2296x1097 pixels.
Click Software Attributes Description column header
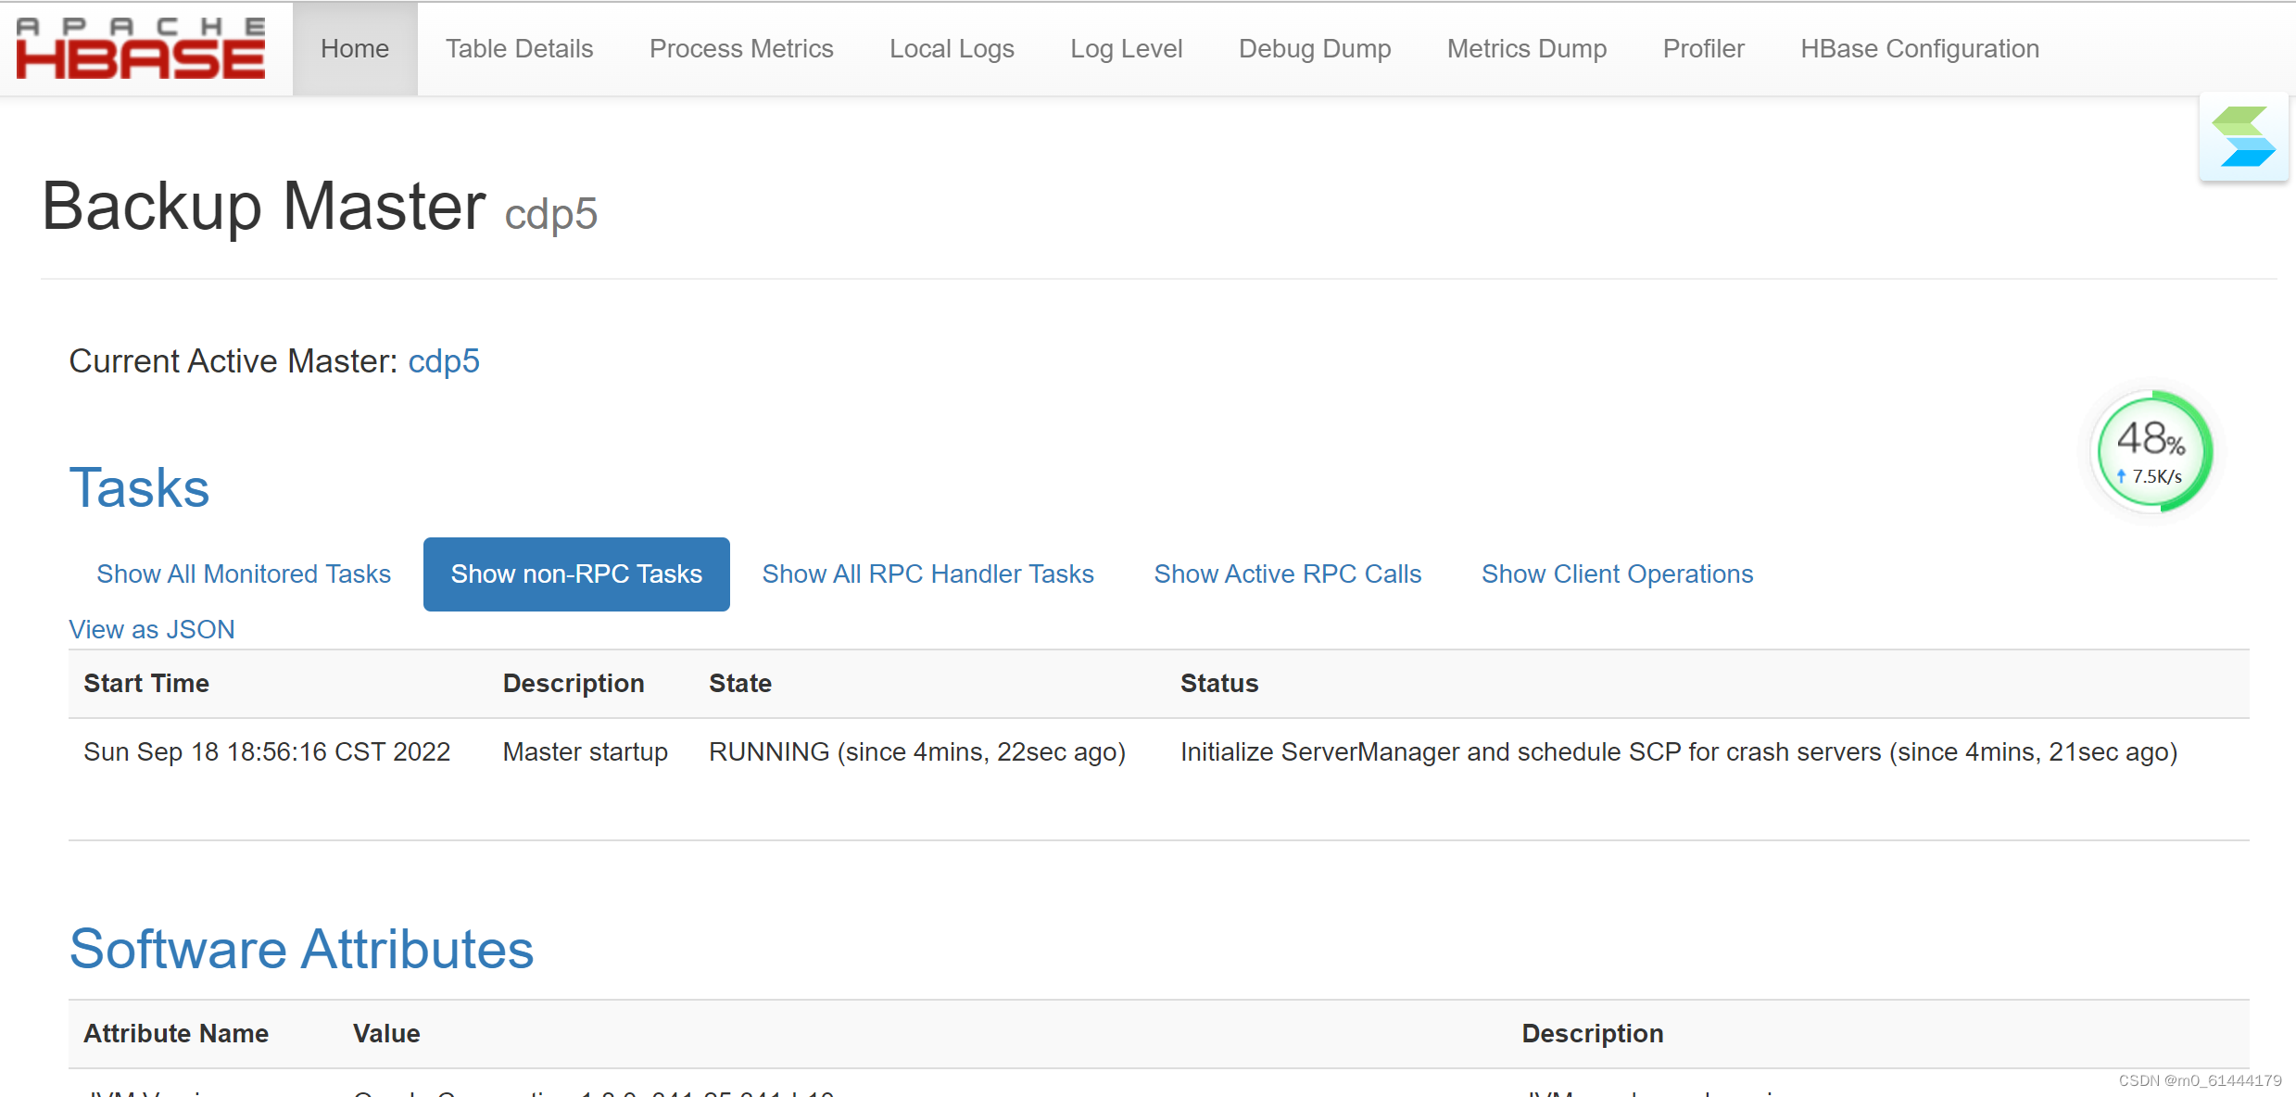coord(1593,1034)
